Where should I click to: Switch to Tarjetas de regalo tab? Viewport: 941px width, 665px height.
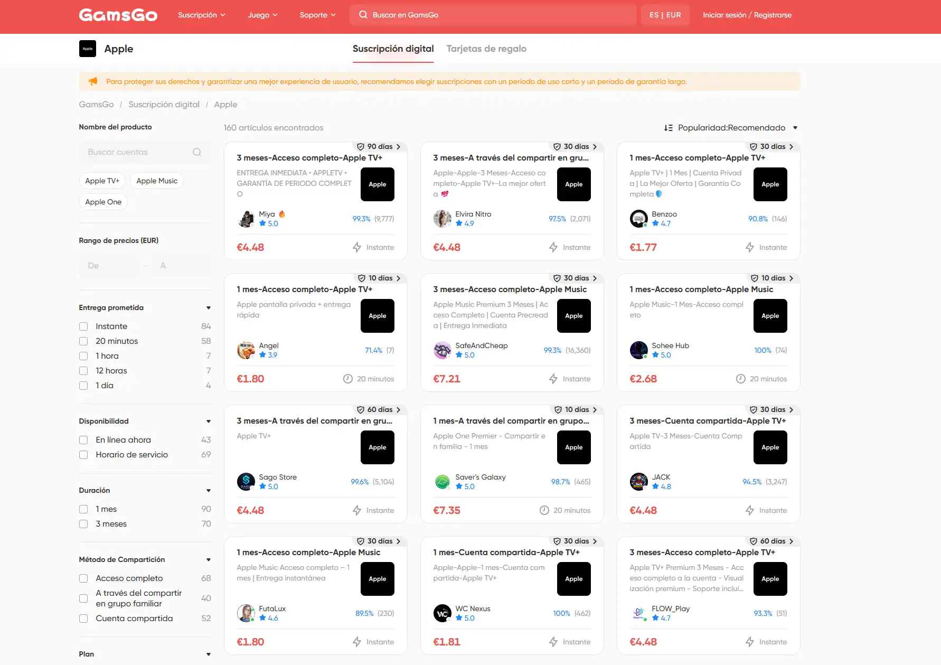(x=486, y=49)
